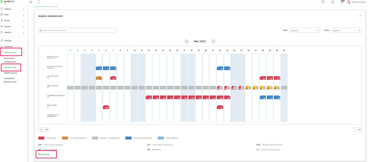Image resolution: width=368 pixels, height=162 pixels.
Task: Collapse the Wykres nieobecności panel chevron
Action: 360,16
